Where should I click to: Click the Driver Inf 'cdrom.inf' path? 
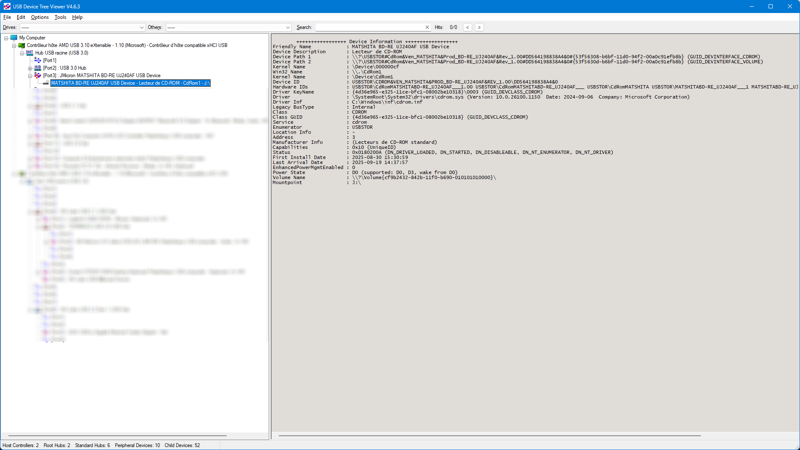[x=387, y=102]
